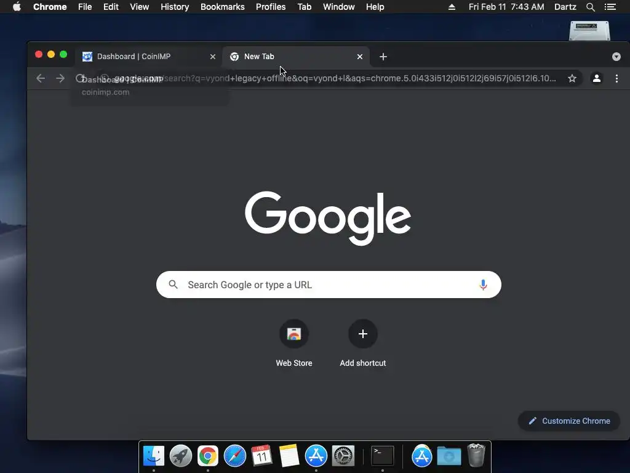Open Spotlight search in menu bar

pos(590,7)
